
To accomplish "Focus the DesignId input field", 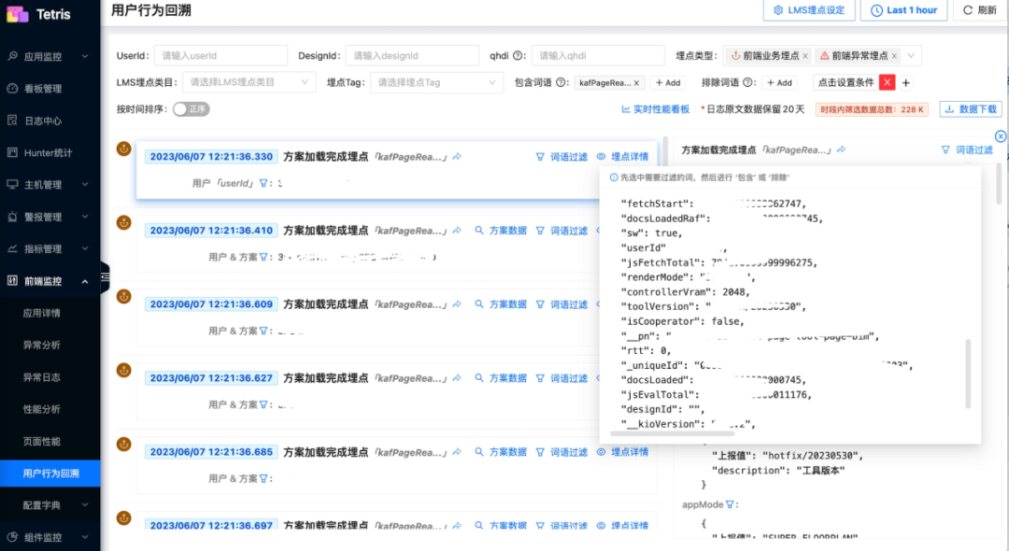I will (x=413, y=56).
